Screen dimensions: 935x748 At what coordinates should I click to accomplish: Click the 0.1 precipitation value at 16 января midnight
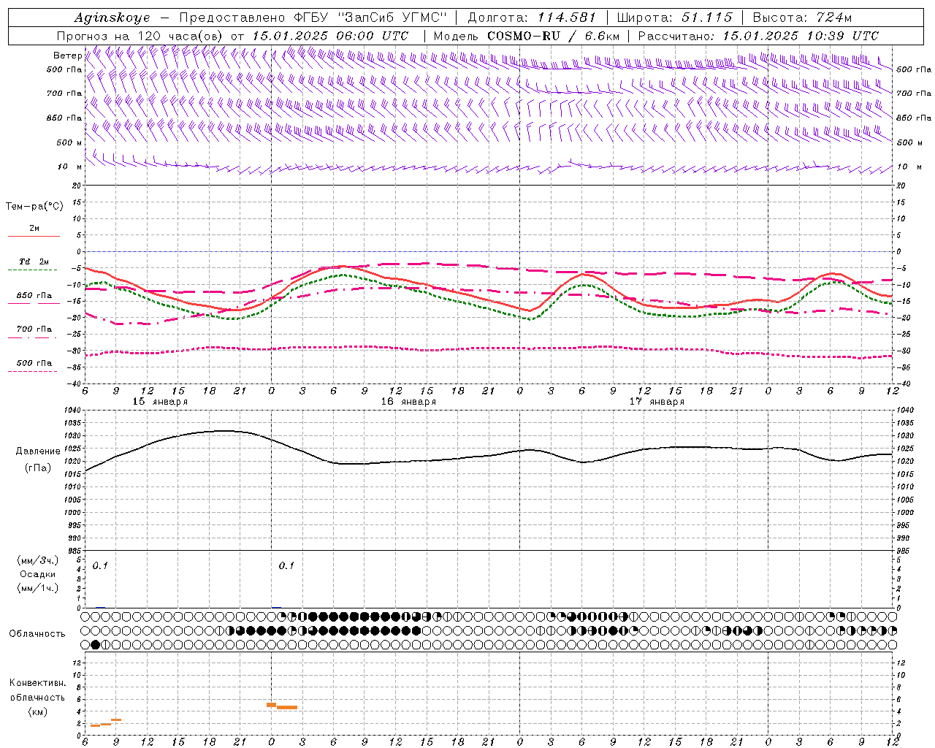286,566
